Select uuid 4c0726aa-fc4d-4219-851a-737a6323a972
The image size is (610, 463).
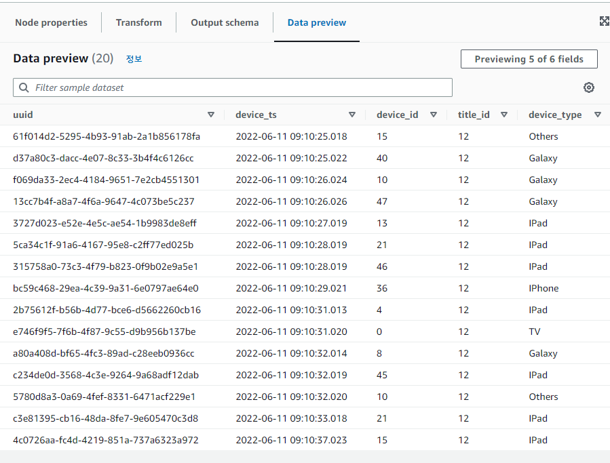tap(105, 440)
